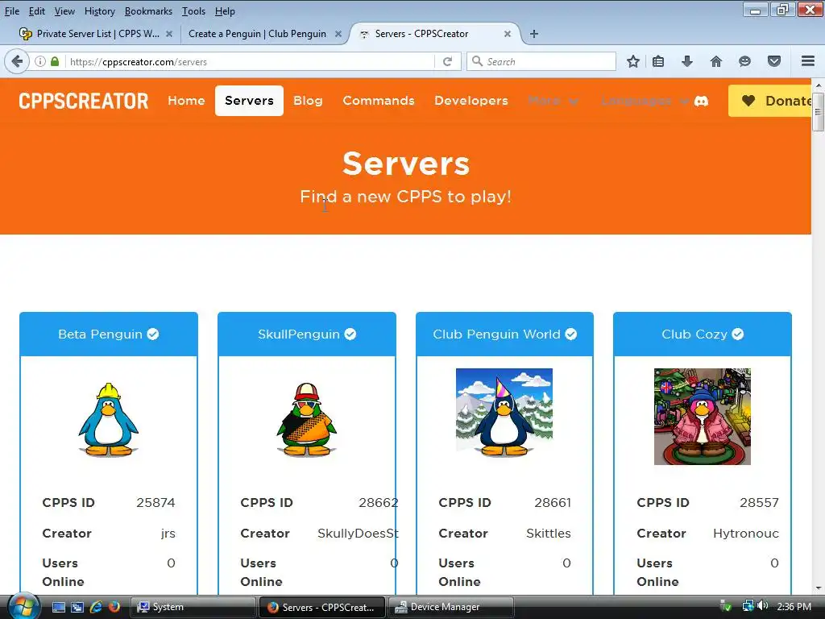Open the Edit menu
The image size is (825, 619).
tap(36, 11)
